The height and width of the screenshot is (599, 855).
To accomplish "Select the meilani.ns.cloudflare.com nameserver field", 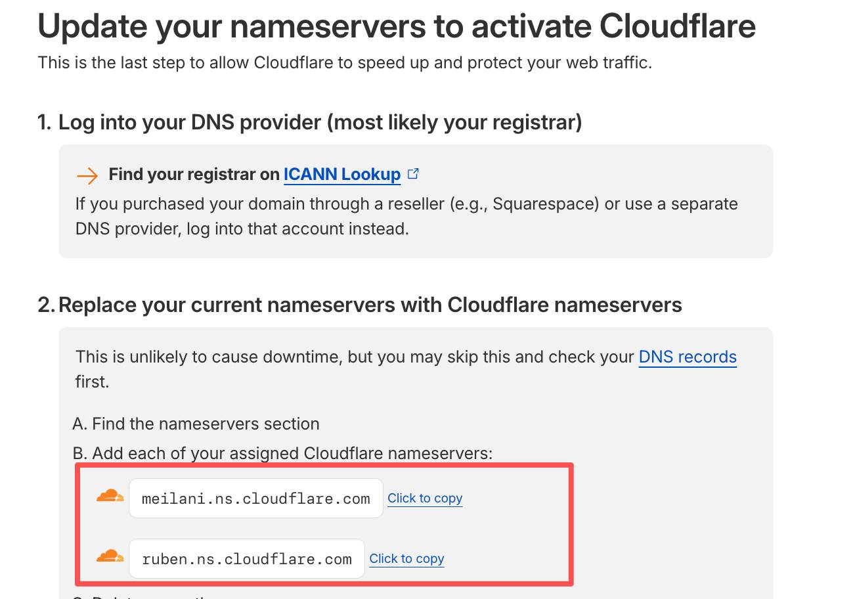I will 255,499.
